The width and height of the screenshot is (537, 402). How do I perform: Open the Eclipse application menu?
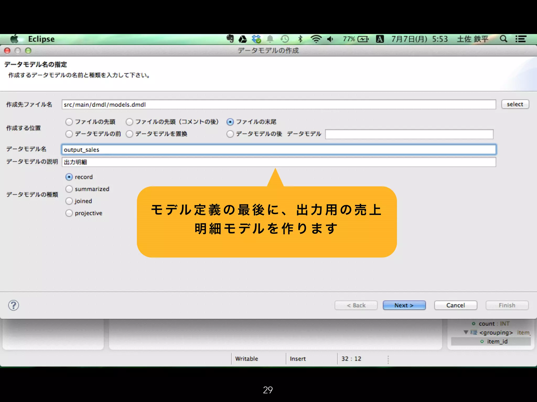point(41,39)
